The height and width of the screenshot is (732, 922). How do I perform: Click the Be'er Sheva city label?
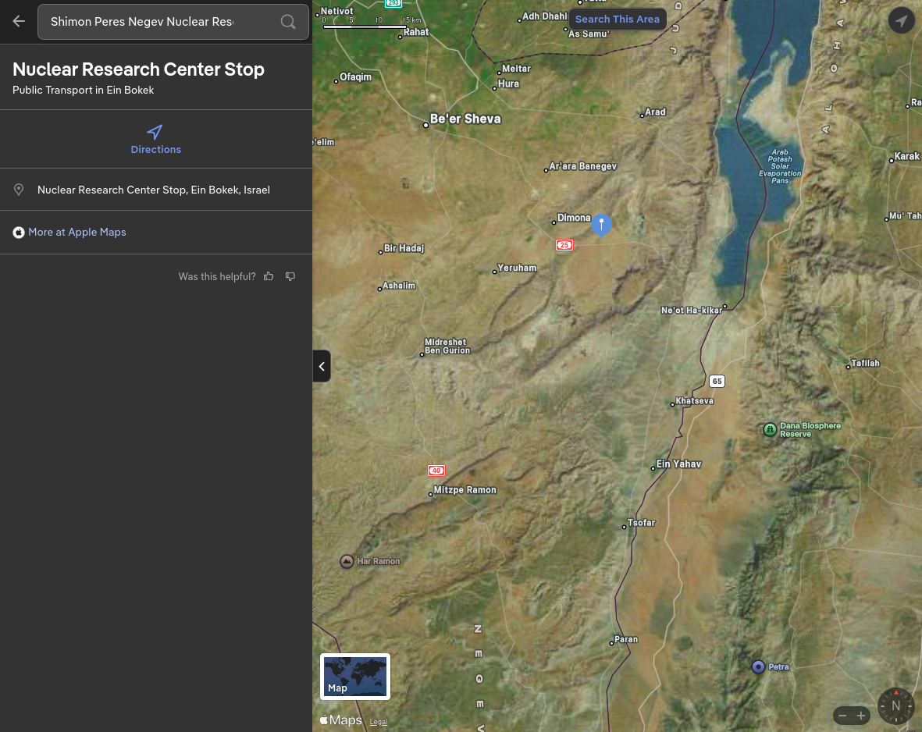pyautogui.click(x=465, y=119)
